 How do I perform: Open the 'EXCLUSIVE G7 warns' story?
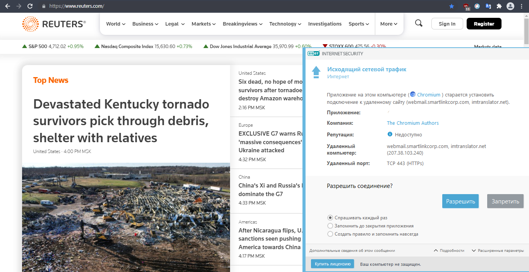(270, 142)
